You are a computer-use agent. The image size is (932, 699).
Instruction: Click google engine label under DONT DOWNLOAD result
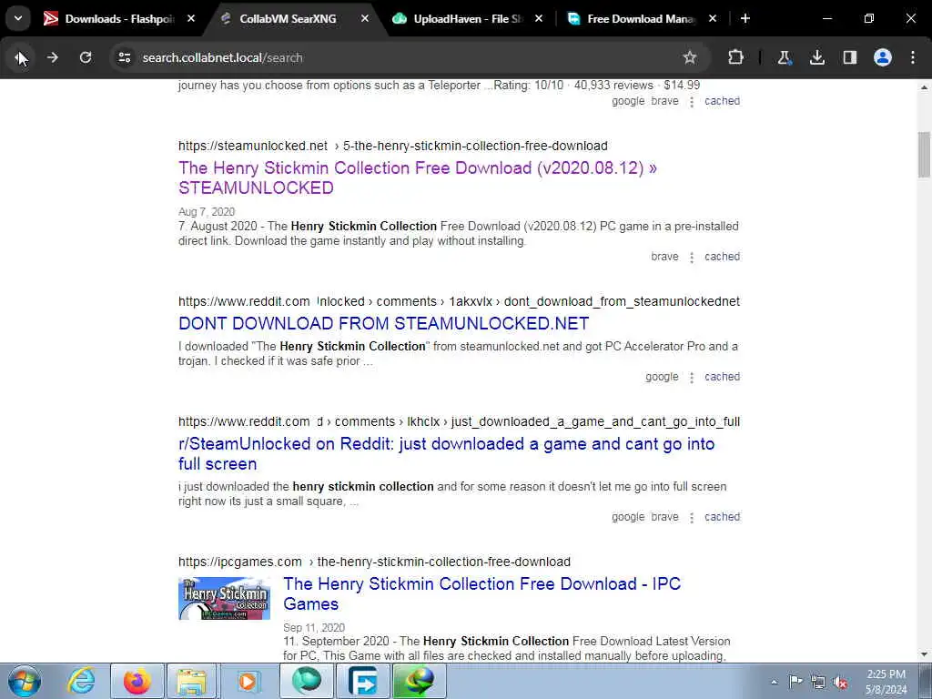coord(662,377)
